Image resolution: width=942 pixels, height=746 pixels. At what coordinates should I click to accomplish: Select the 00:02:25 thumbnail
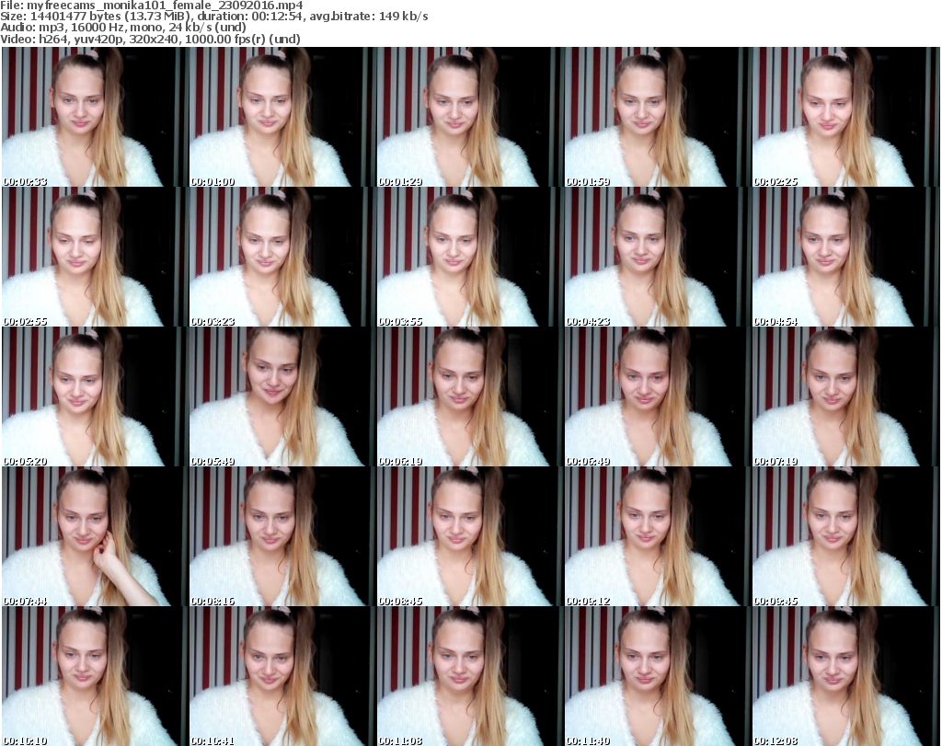(844, 117)
